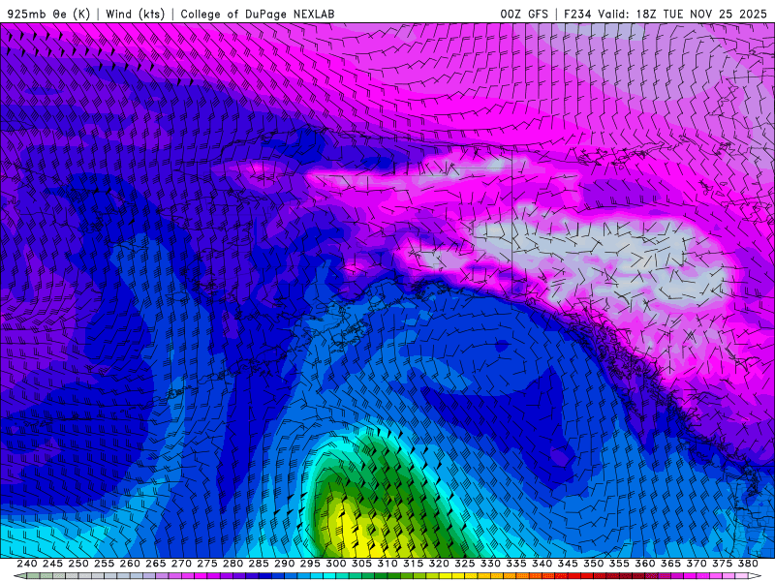Click the 315 value on the color scale

click(414, 564)
